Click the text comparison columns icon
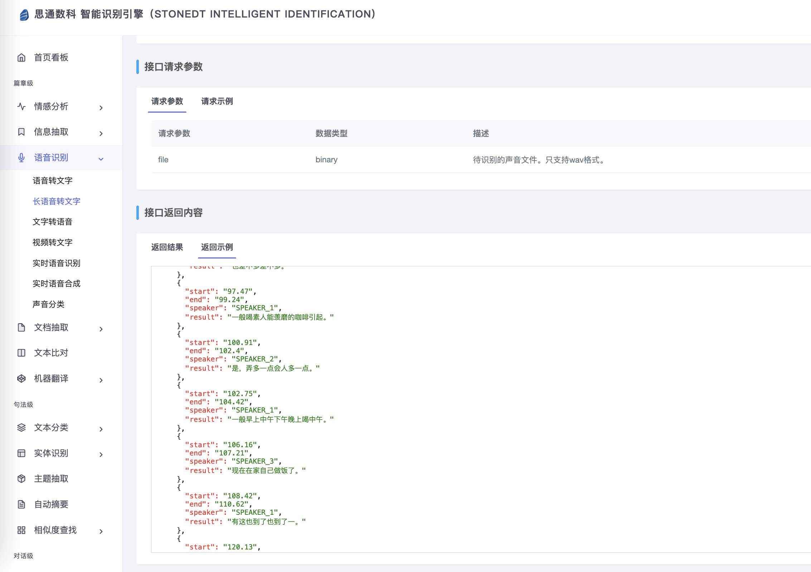The height and width of the screenshot is (572, 811). 21,353
